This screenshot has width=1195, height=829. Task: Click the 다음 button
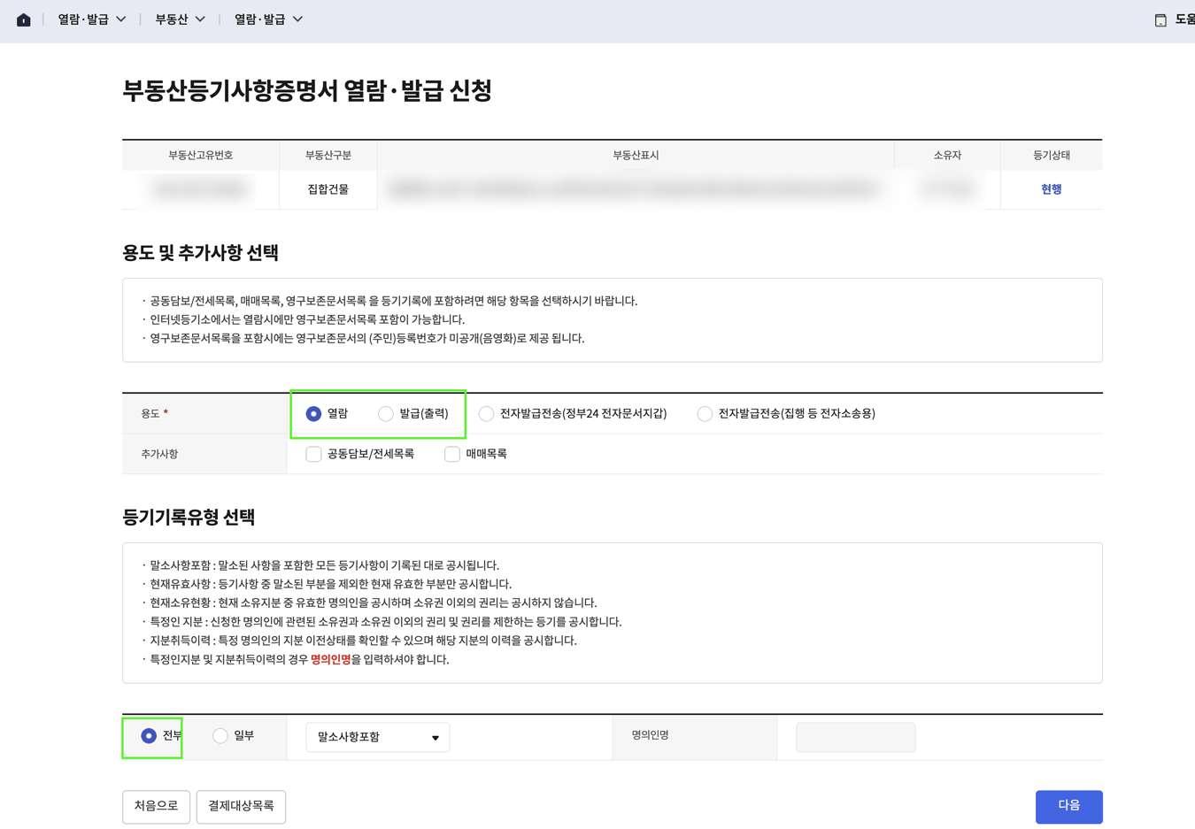[1068, 806]
